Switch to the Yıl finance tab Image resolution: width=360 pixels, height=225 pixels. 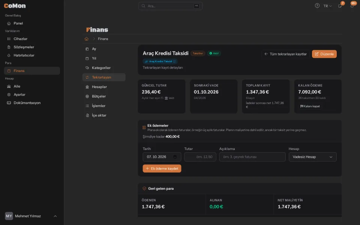pos(104,58)
